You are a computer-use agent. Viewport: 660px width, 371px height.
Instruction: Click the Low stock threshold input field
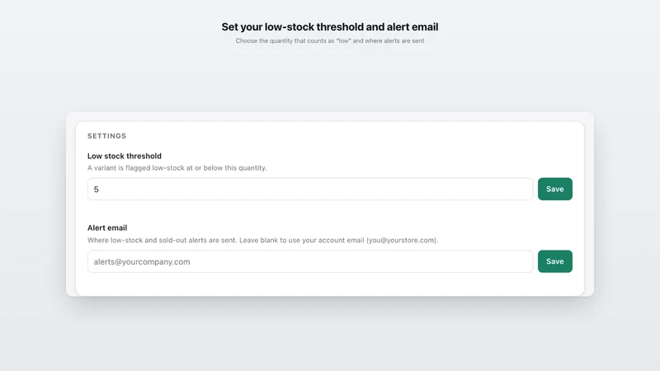310,189
